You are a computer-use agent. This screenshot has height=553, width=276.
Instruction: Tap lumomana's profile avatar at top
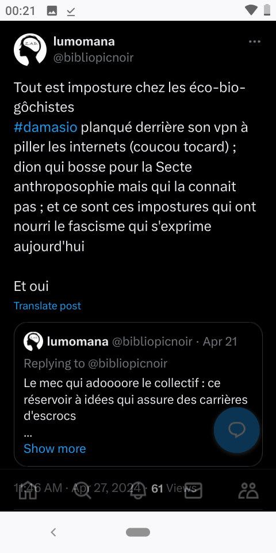pos(30,50)
